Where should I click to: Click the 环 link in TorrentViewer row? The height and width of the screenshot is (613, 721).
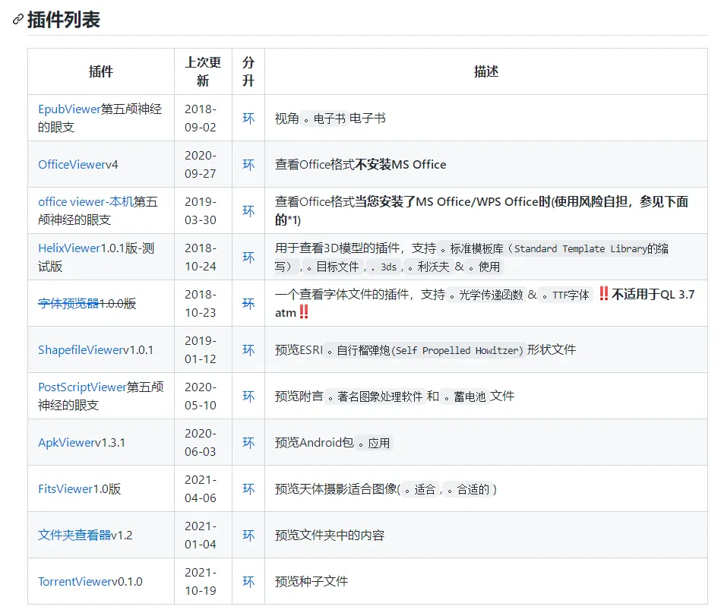click(x=248, y=582)
